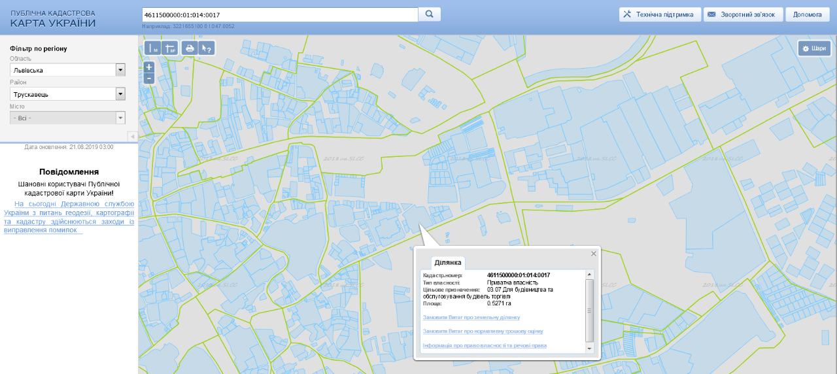
Task: Open the Місто dropdown
Action: tap(120, 118)
